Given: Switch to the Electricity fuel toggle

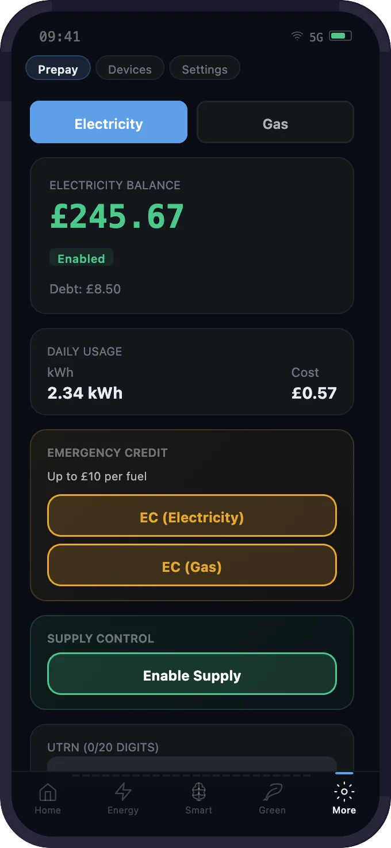Looking at the screenshot, I should pos(109,122).
